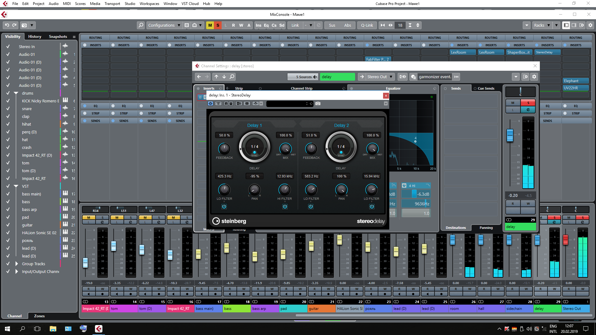Click the plugin snapshot camera icon
This screenshot has width=596, height=335.
click(x=318, y=104)
